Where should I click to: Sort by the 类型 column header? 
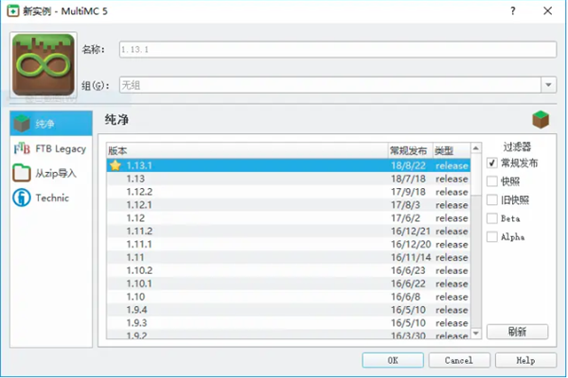pos(452,150)
